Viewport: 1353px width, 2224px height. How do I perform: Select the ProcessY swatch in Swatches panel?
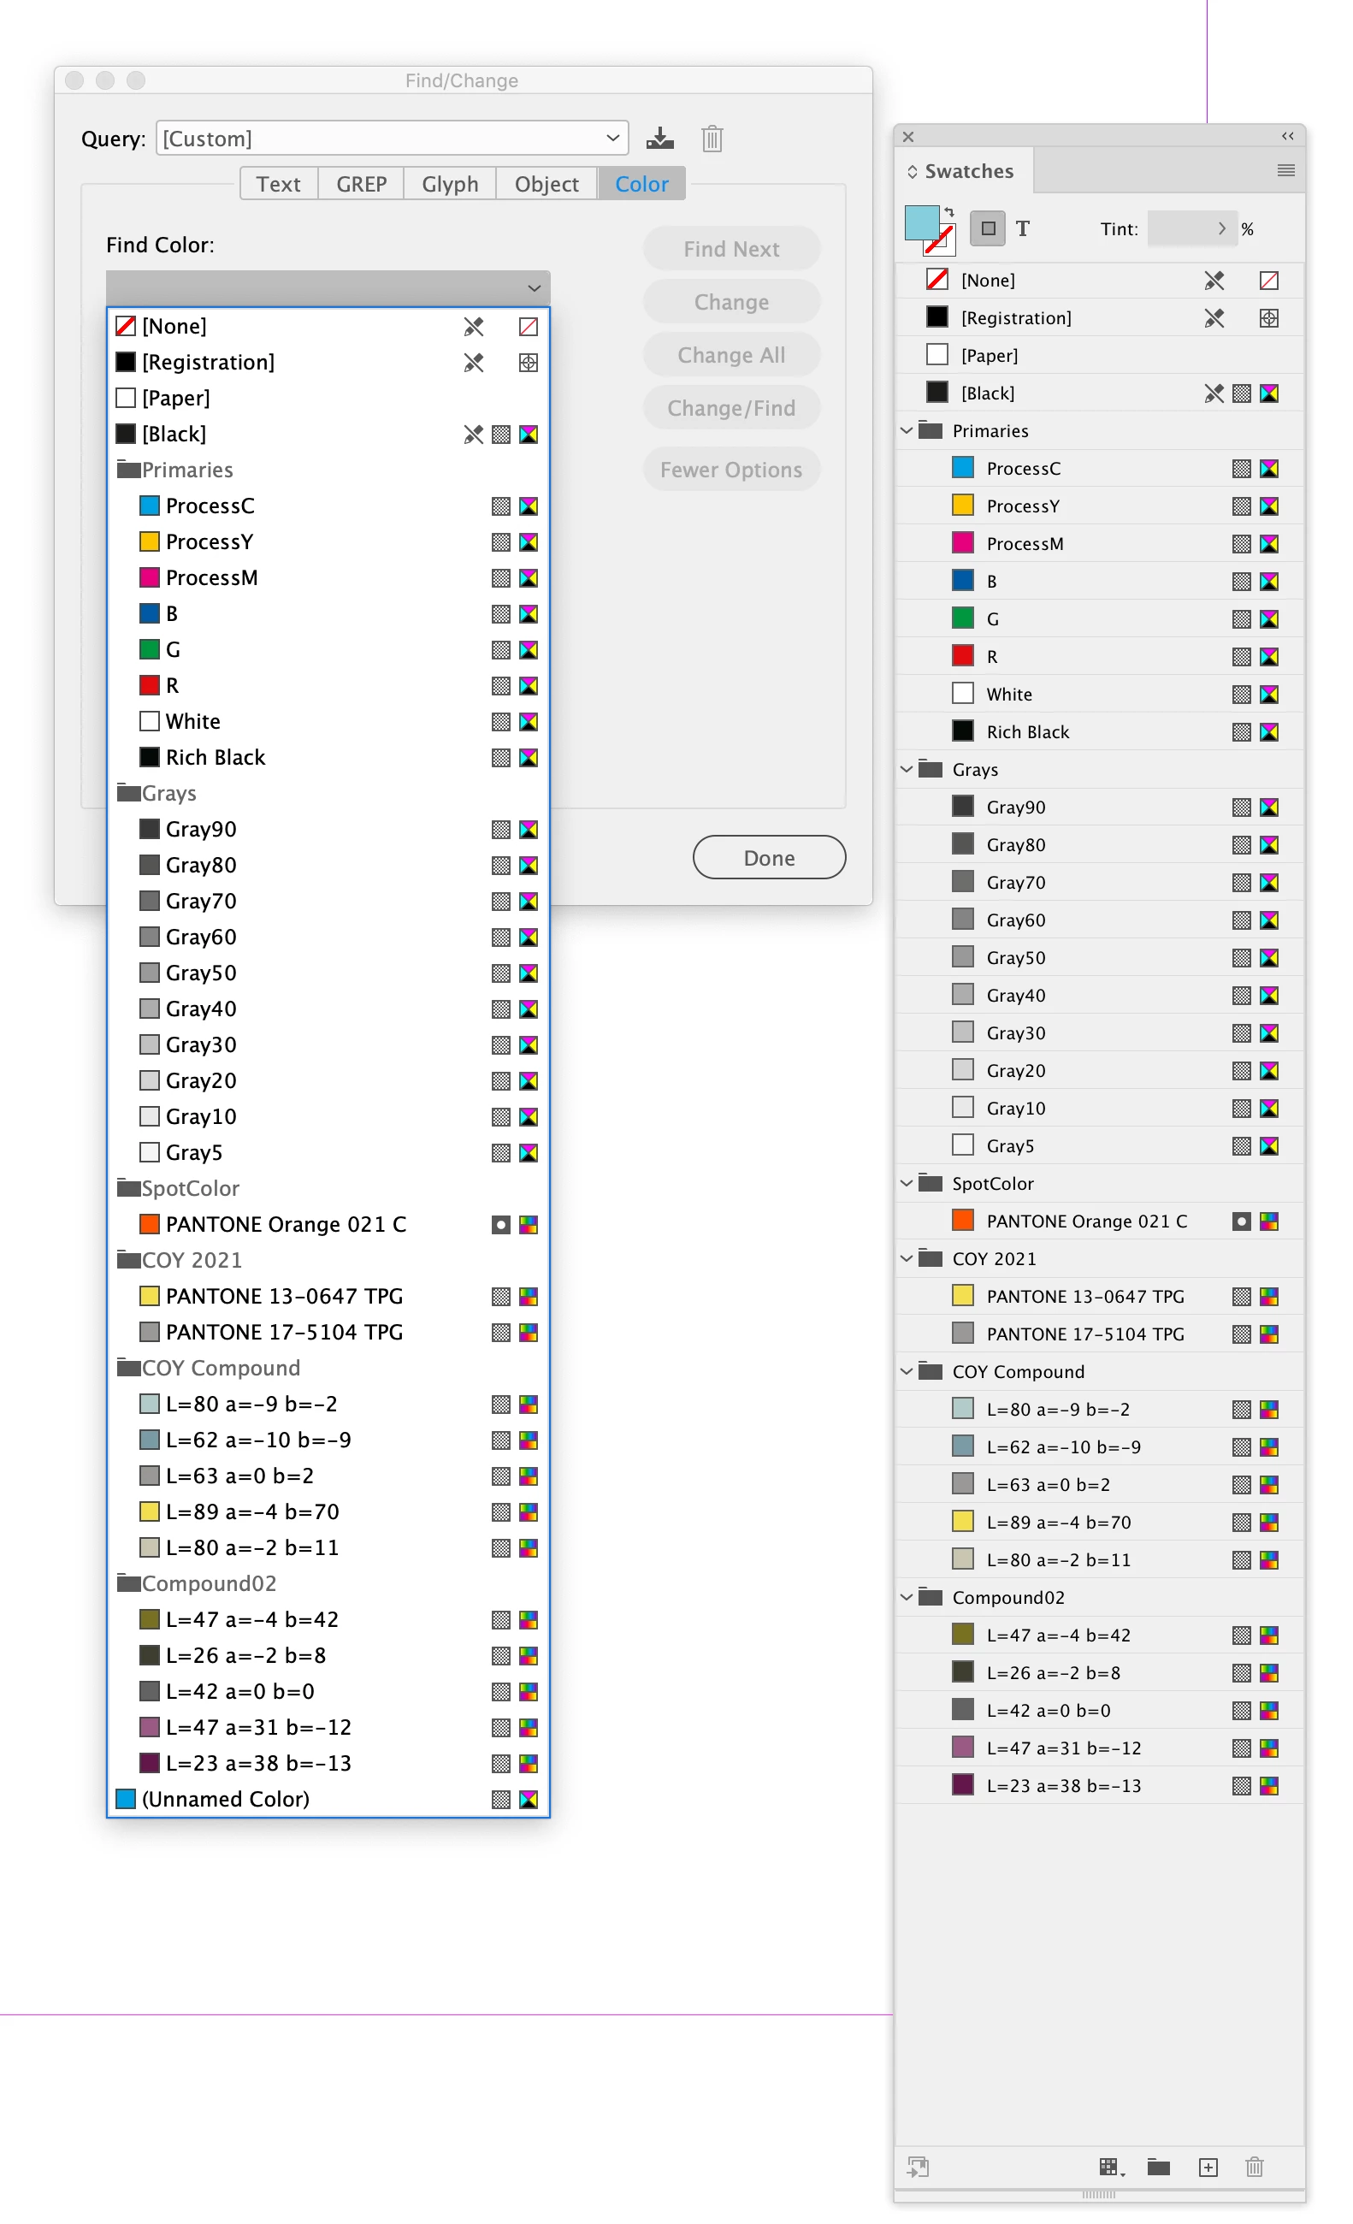click(x=1099, y=506)
